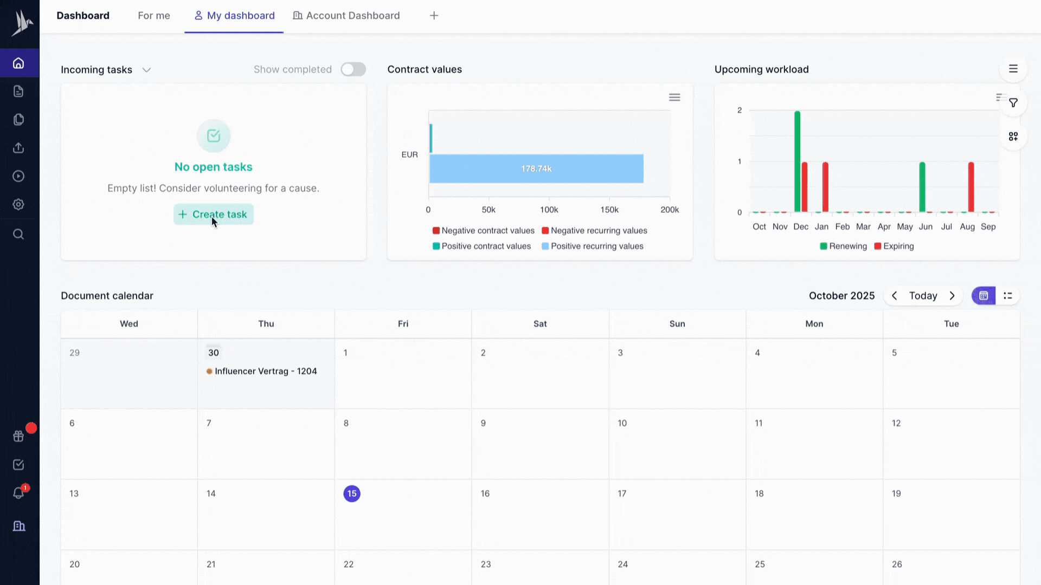The image size is (1041, 585).
Task: Expand the Incoming tasks dropdown chevron
Action: [146, 70]
